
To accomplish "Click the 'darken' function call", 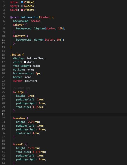I will (x=39, y=40).
